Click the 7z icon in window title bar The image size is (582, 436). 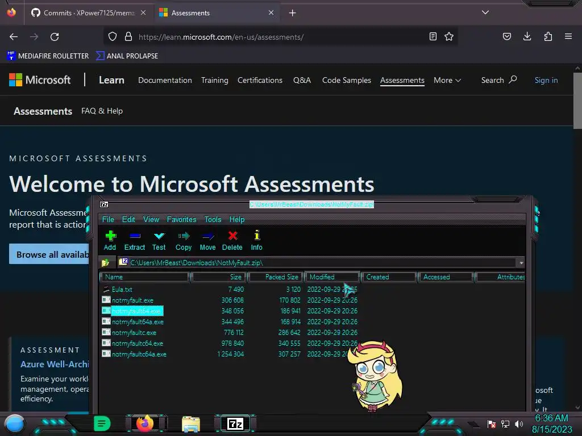click(x=105, y=204)
